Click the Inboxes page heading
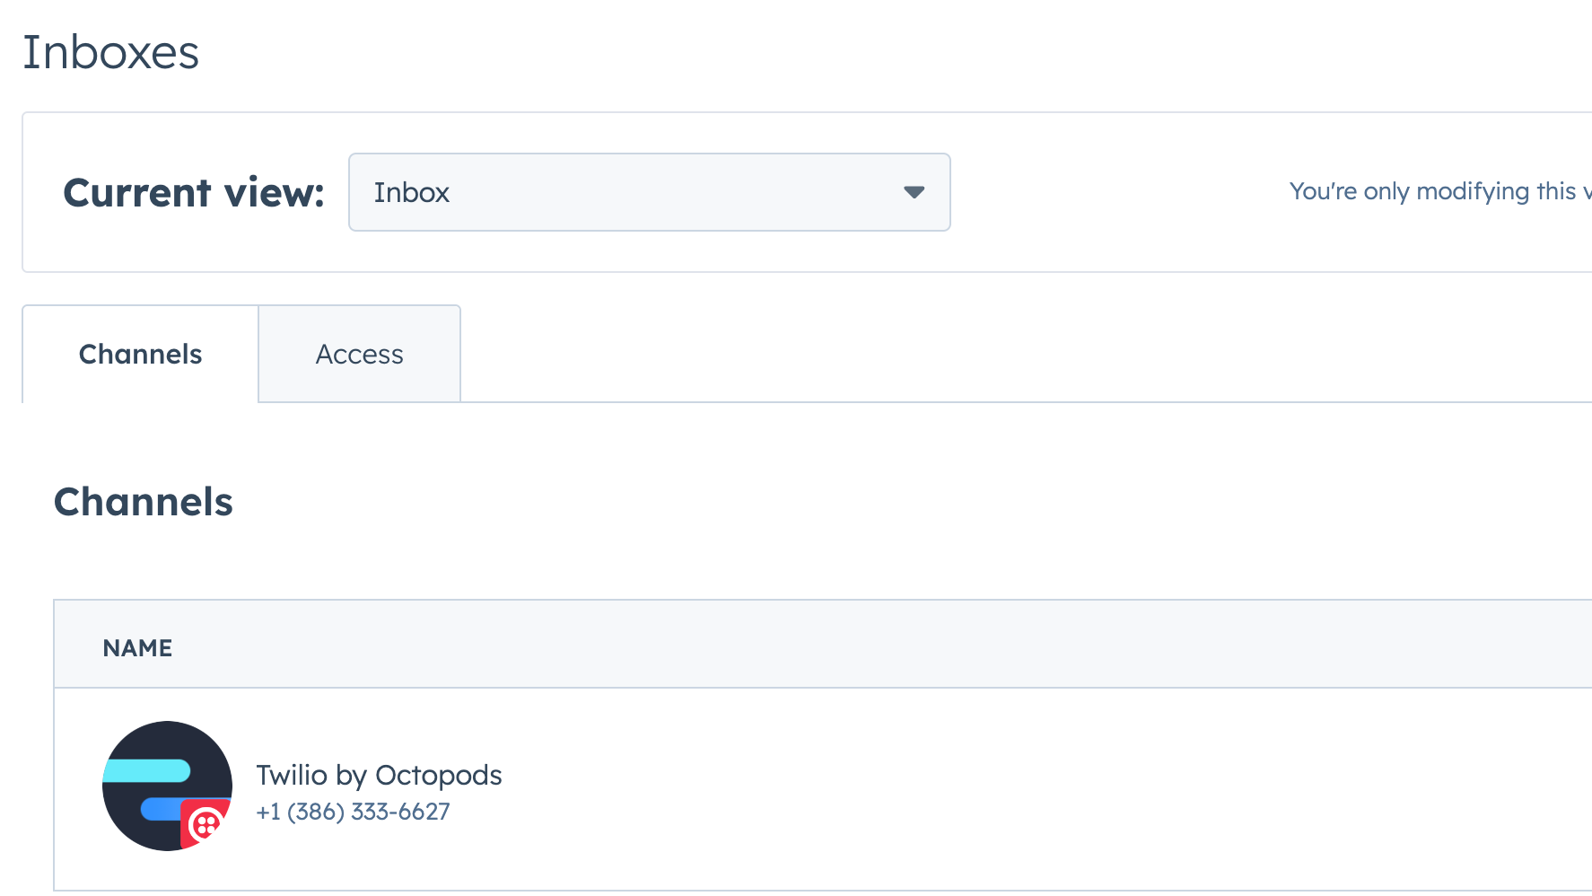This screenshot has height=896, width=1592. (110, 53)
